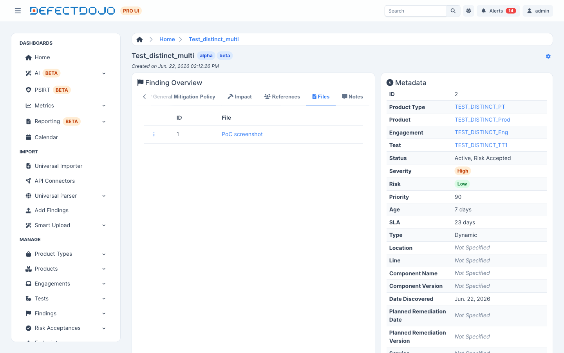Image resolution: width=564 pixels, height=353 pixels.
Task: Click the search magnifier button
Action: tap(453, 11)
